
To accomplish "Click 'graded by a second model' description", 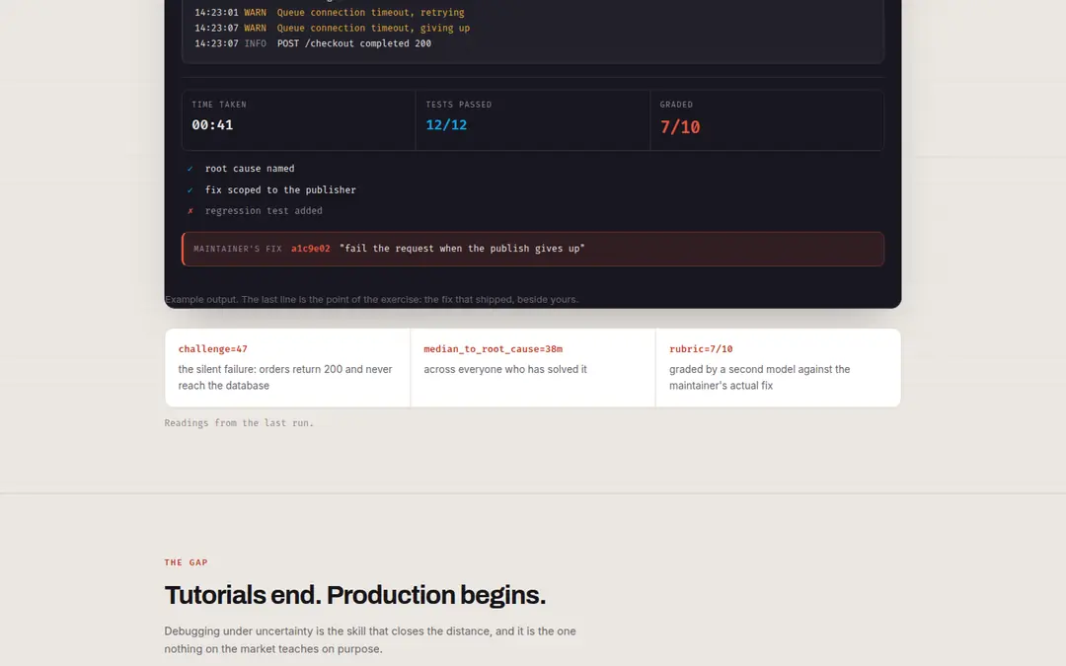I will [x=759, y=377].
